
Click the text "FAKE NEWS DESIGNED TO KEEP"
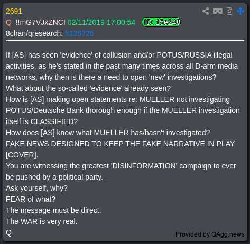(63, 144)
